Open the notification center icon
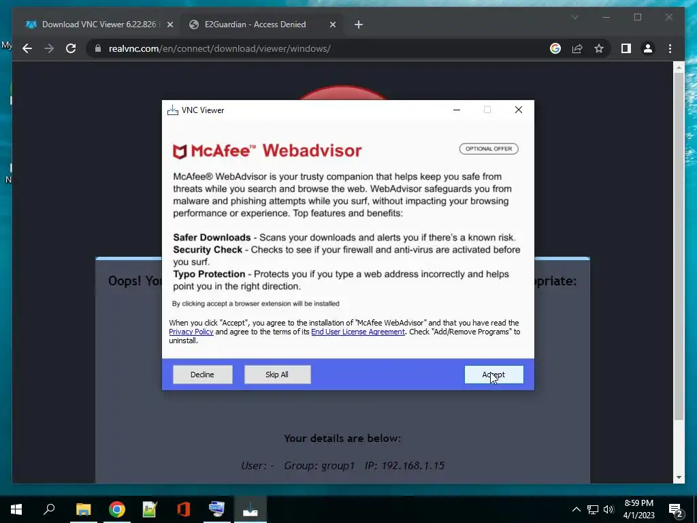 coord(675,509)
